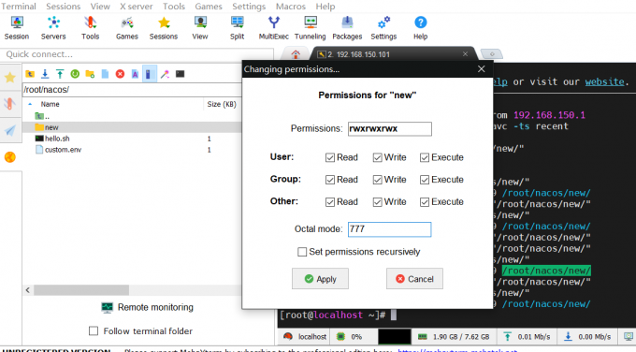Screen dimensions: 636x352
Task: Enable Set permissions recursively
Action: coord(302,252)
